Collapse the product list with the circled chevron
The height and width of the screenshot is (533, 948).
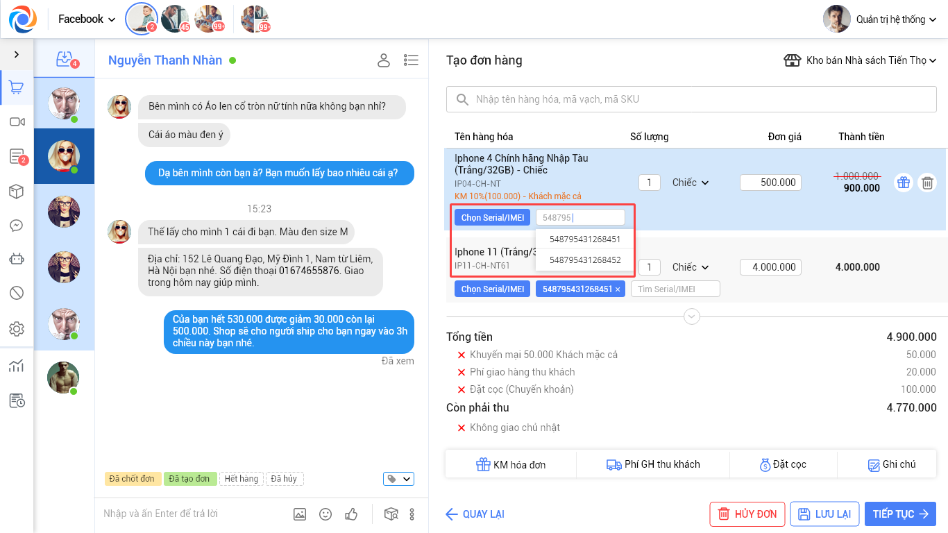691,316
